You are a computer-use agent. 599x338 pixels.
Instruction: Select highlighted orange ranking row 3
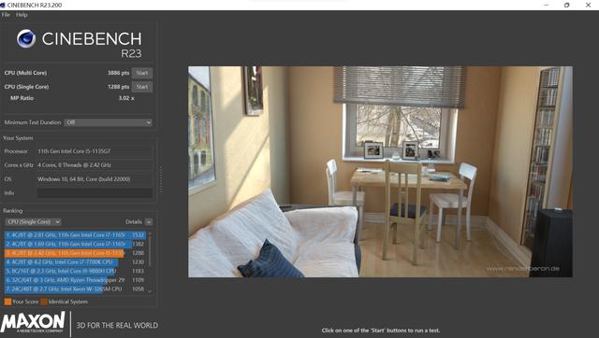(75, 253)
